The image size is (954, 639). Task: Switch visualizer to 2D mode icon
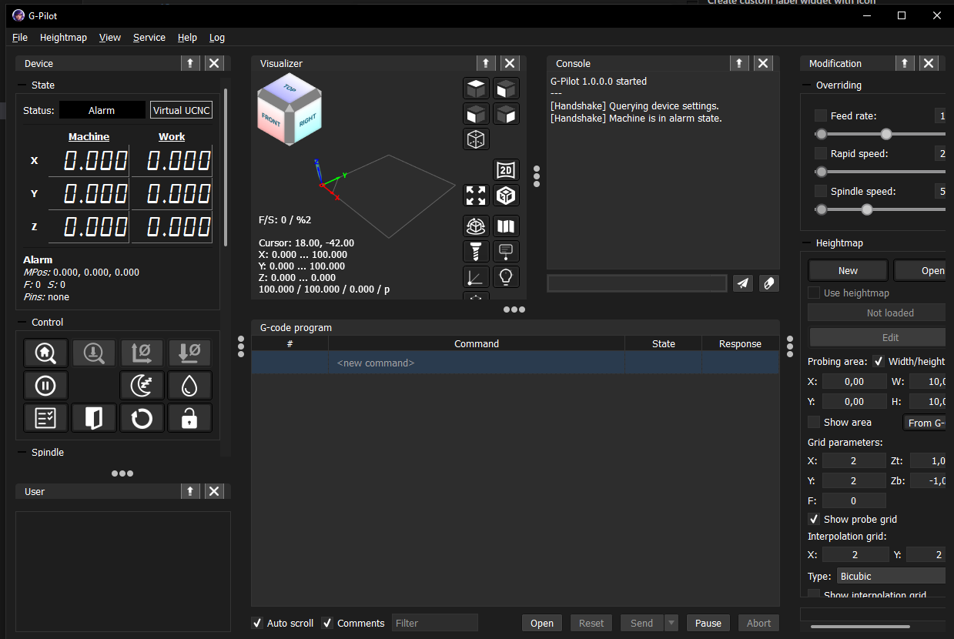pos(506,169)
